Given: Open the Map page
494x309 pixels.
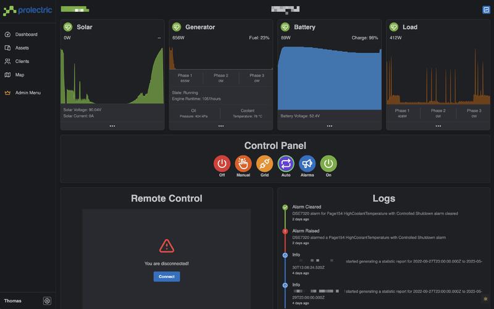Looking at the screenshot, I should (x=20, y=75).
